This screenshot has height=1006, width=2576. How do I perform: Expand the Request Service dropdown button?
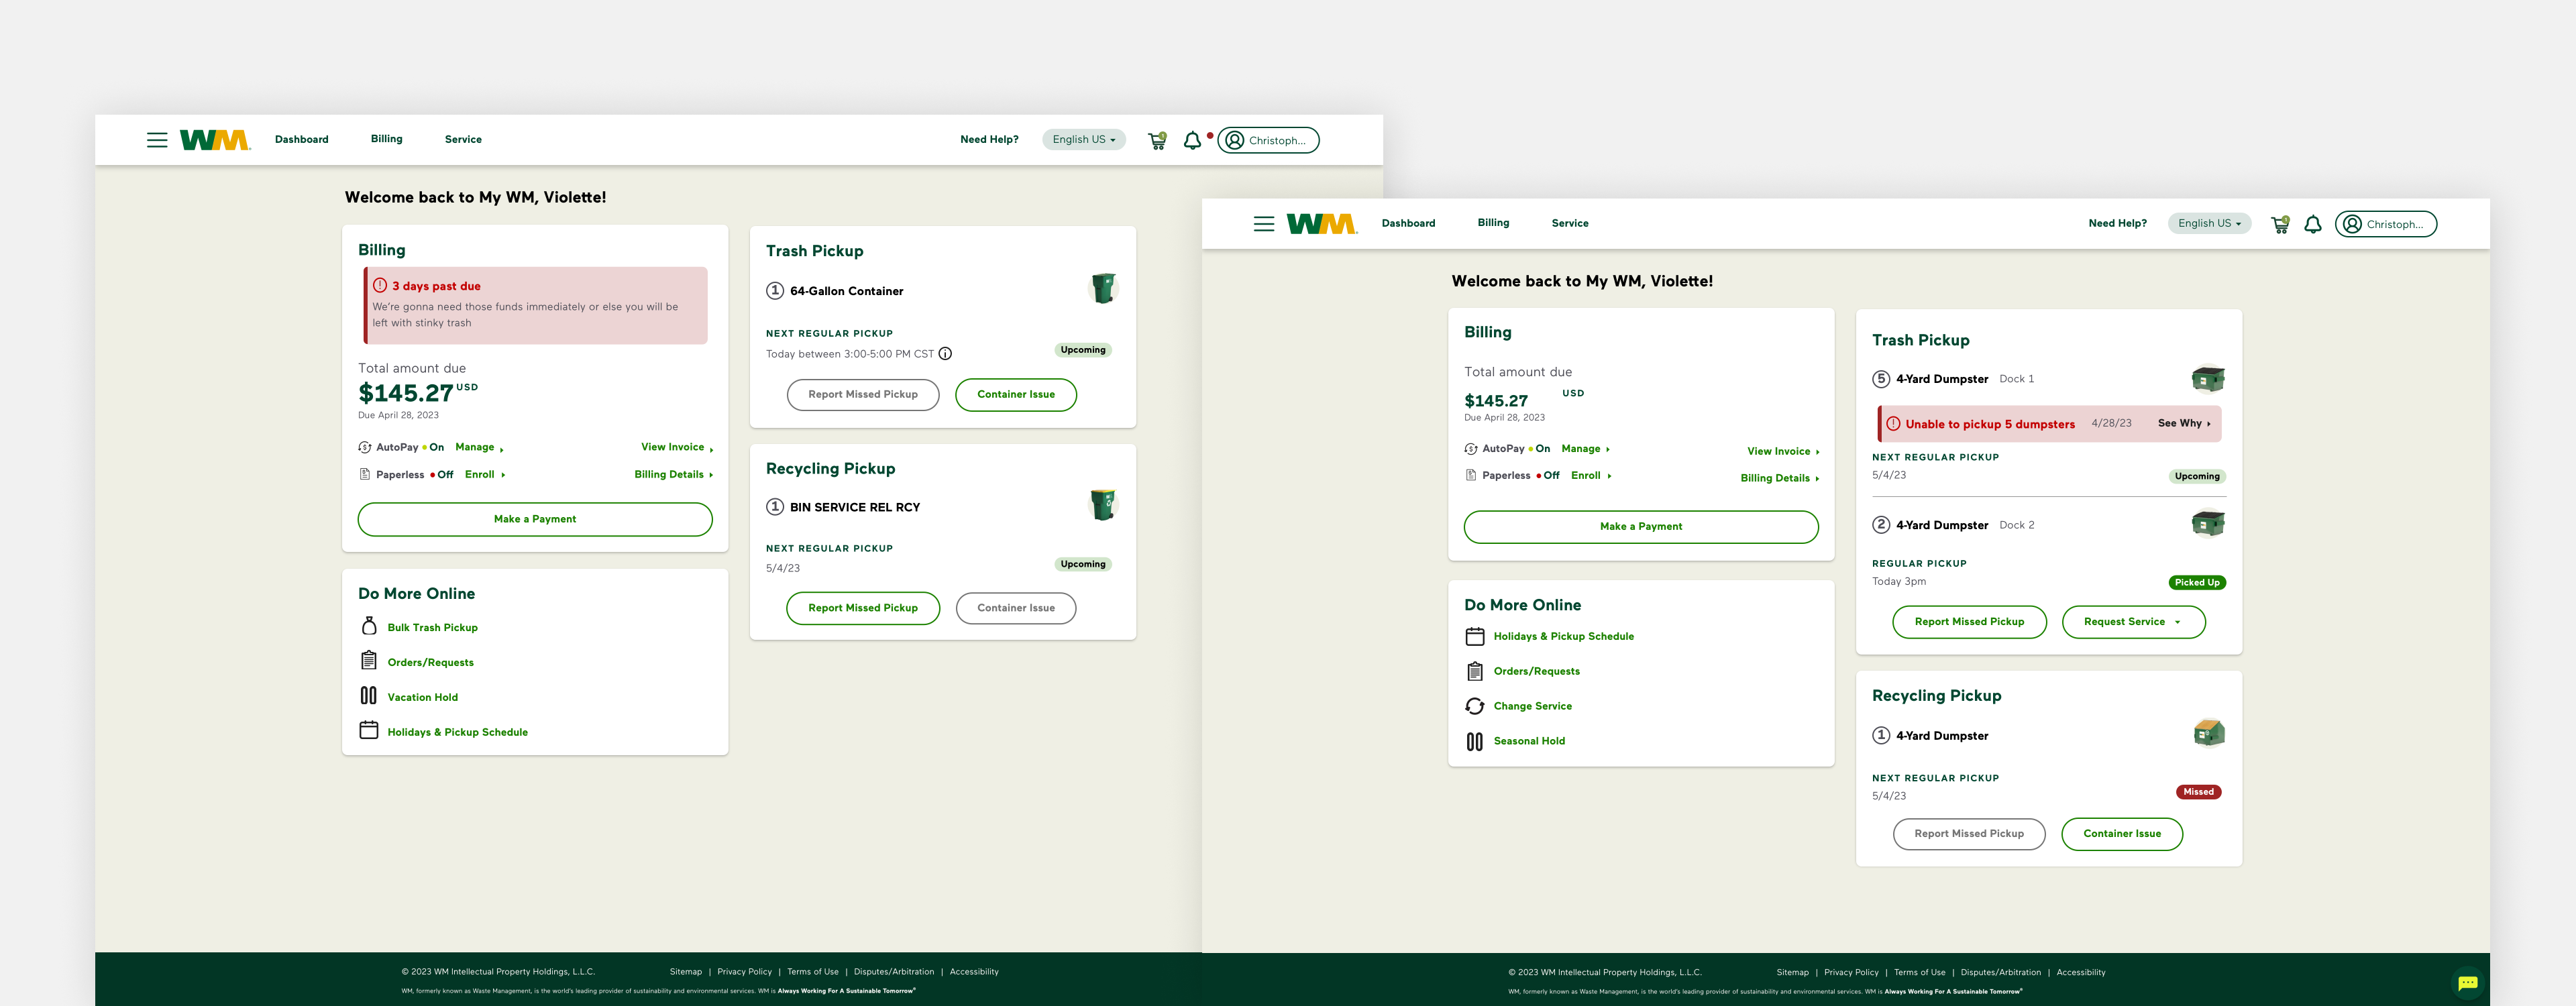[2133, 622]
